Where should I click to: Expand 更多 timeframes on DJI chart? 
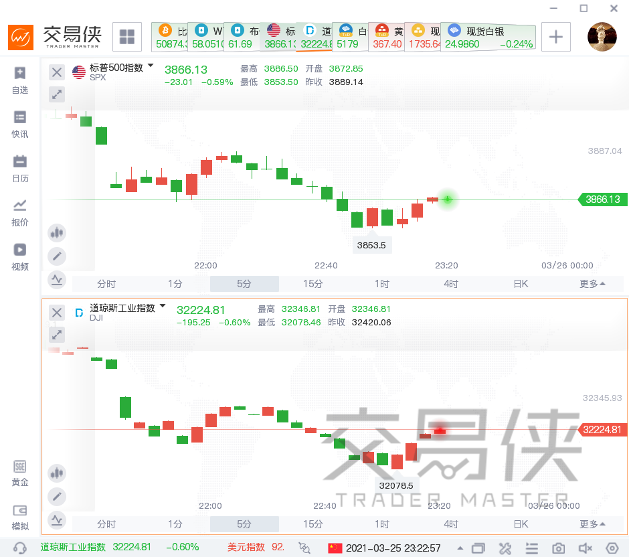pos(592,524)
